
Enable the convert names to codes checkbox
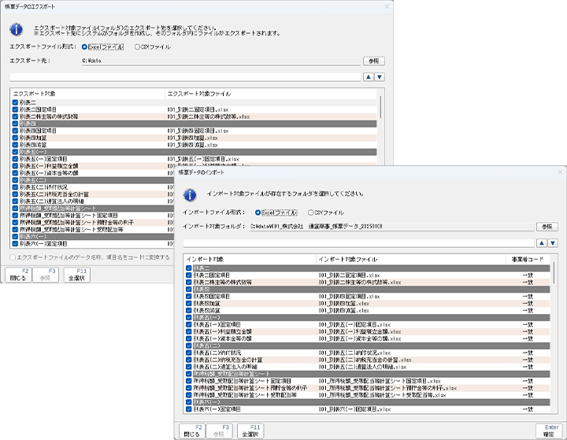click(15, 257)
